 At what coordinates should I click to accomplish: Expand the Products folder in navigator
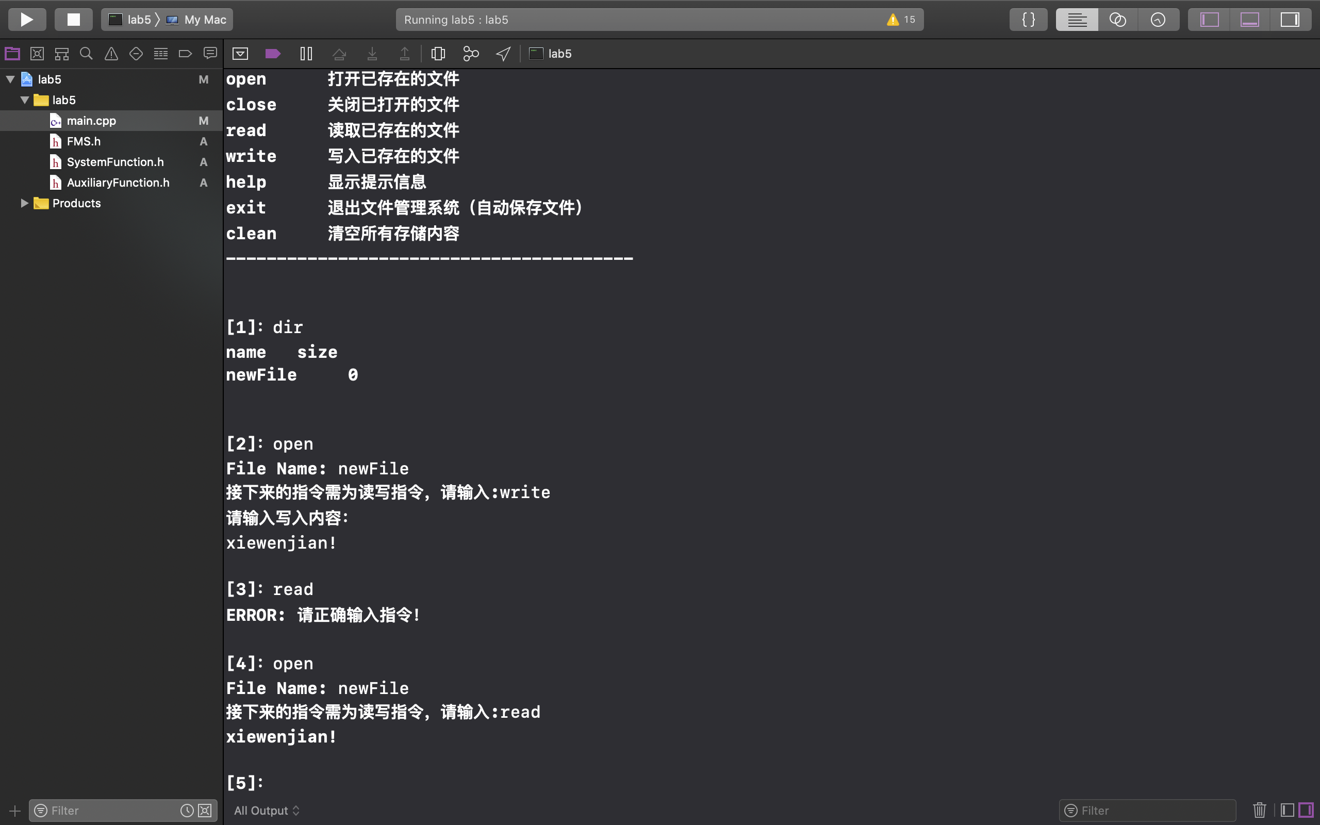(x=24, y=203)
